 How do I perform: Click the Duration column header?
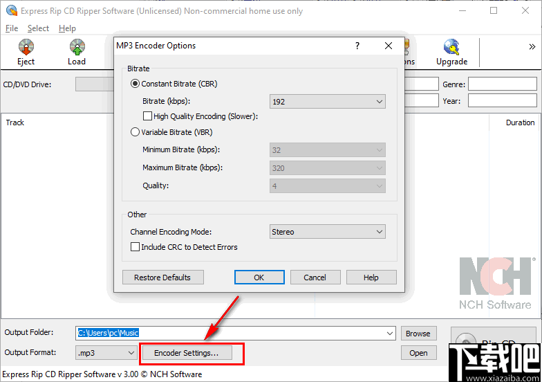point(520,122)
